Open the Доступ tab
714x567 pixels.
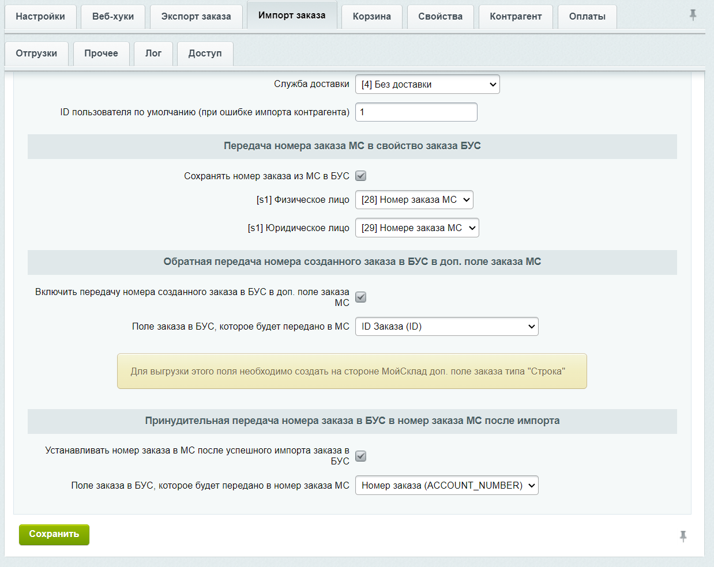coord(205,54)
